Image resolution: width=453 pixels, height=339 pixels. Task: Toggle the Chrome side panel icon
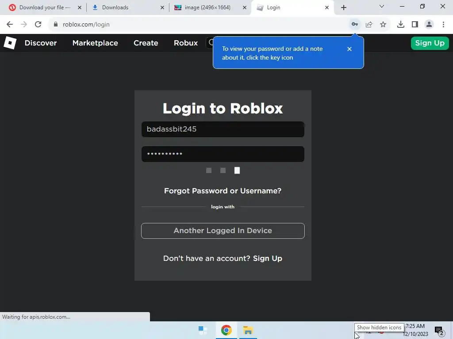coord(415,25)
